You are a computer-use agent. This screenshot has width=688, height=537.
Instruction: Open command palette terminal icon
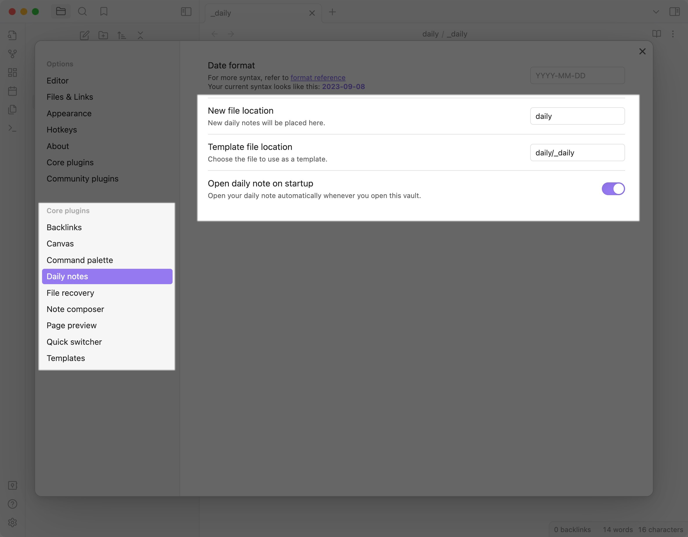point(12,128)
